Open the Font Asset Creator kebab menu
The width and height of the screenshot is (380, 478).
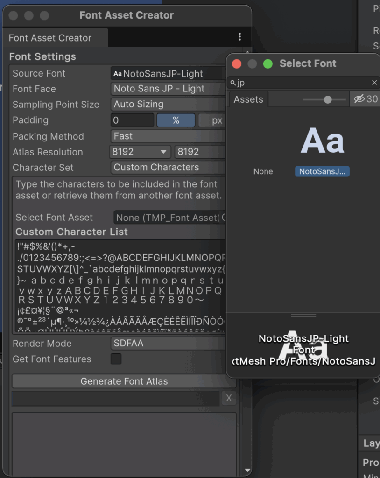(239, 37)
